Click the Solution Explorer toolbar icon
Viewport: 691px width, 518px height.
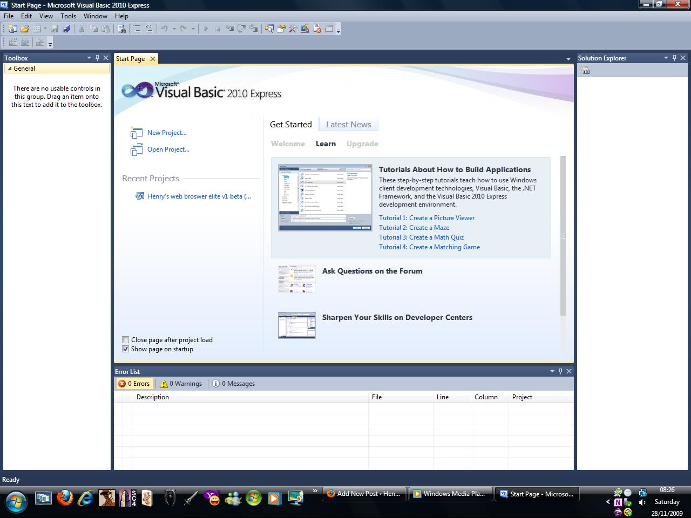tap(269, 29)
